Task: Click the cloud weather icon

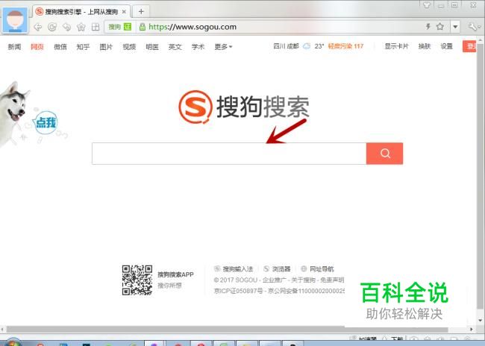Action: coord(307,46)
